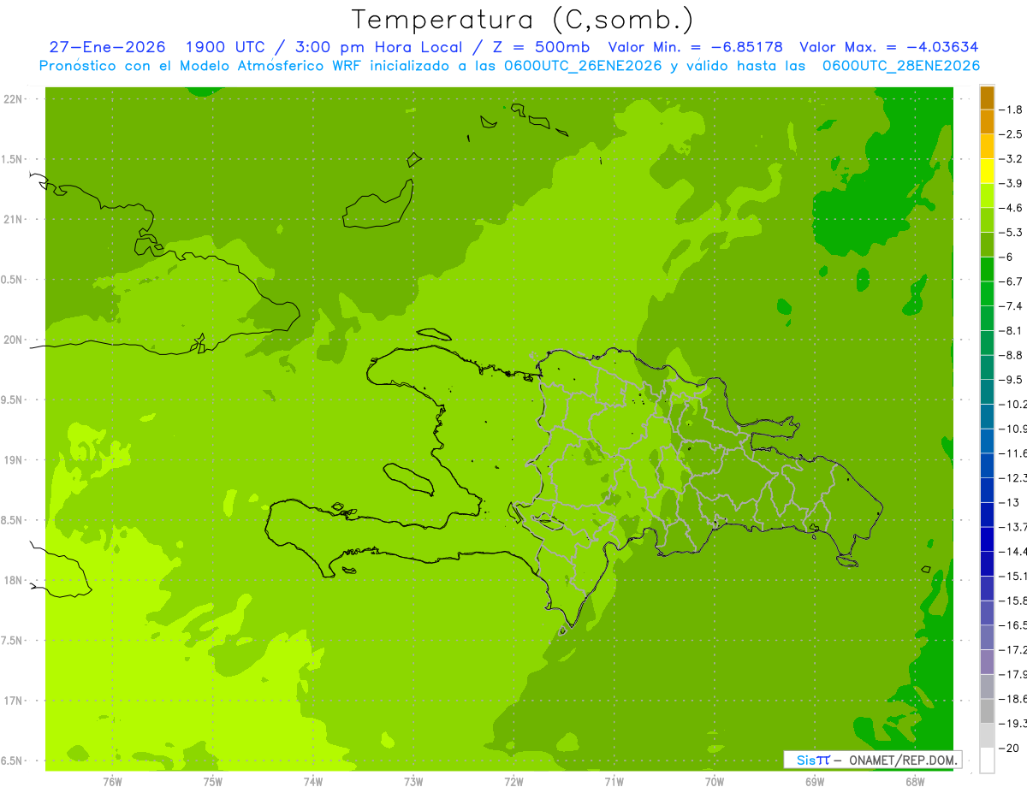Click the "71W" longitude label
Viewport: 1027px width, 793px height.
pos(614,781)
